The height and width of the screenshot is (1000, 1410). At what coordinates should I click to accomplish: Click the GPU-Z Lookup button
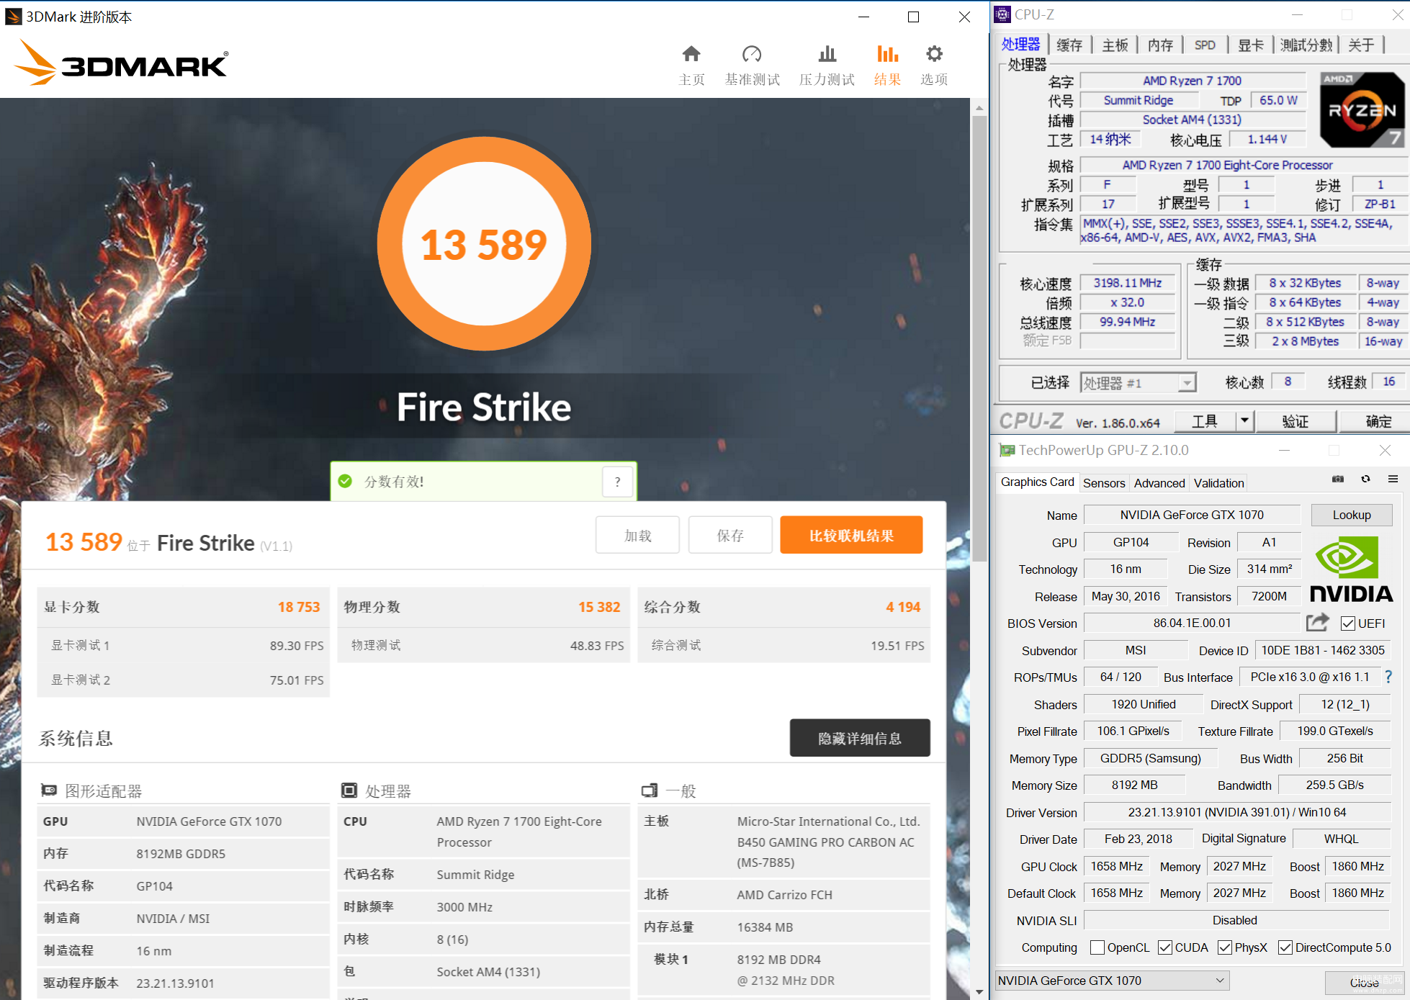pyautogui.click(x=1352, y=515)
